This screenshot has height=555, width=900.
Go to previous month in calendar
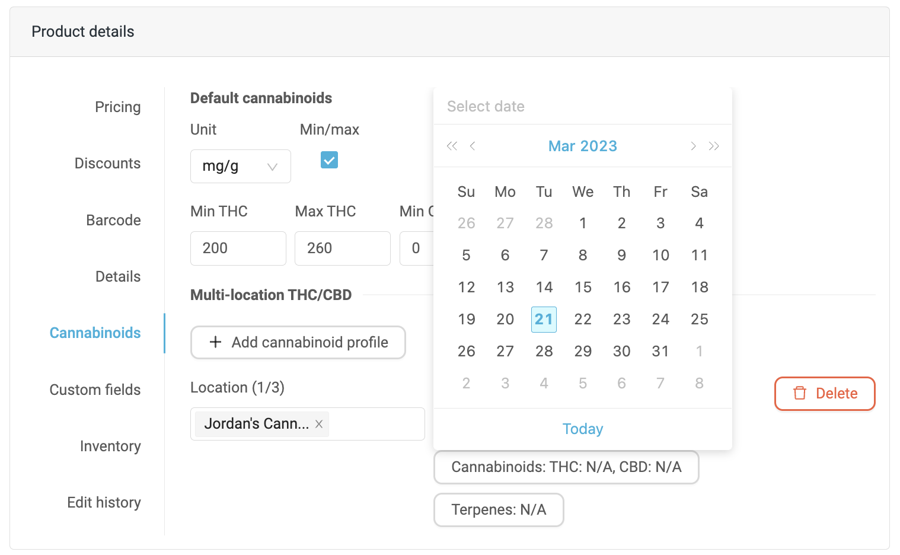[x=473, y=146]
